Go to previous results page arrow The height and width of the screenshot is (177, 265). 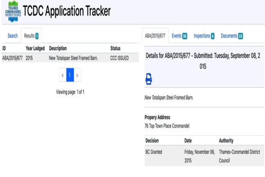pos(62,75)
